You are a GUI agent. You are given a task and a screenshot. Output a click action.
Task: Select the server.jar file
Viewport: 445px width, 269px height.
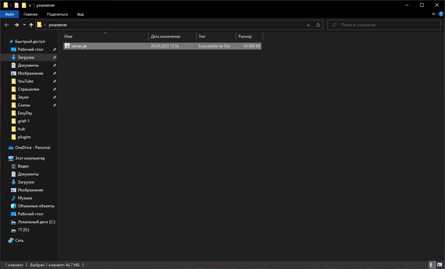[x=162, y=46]
